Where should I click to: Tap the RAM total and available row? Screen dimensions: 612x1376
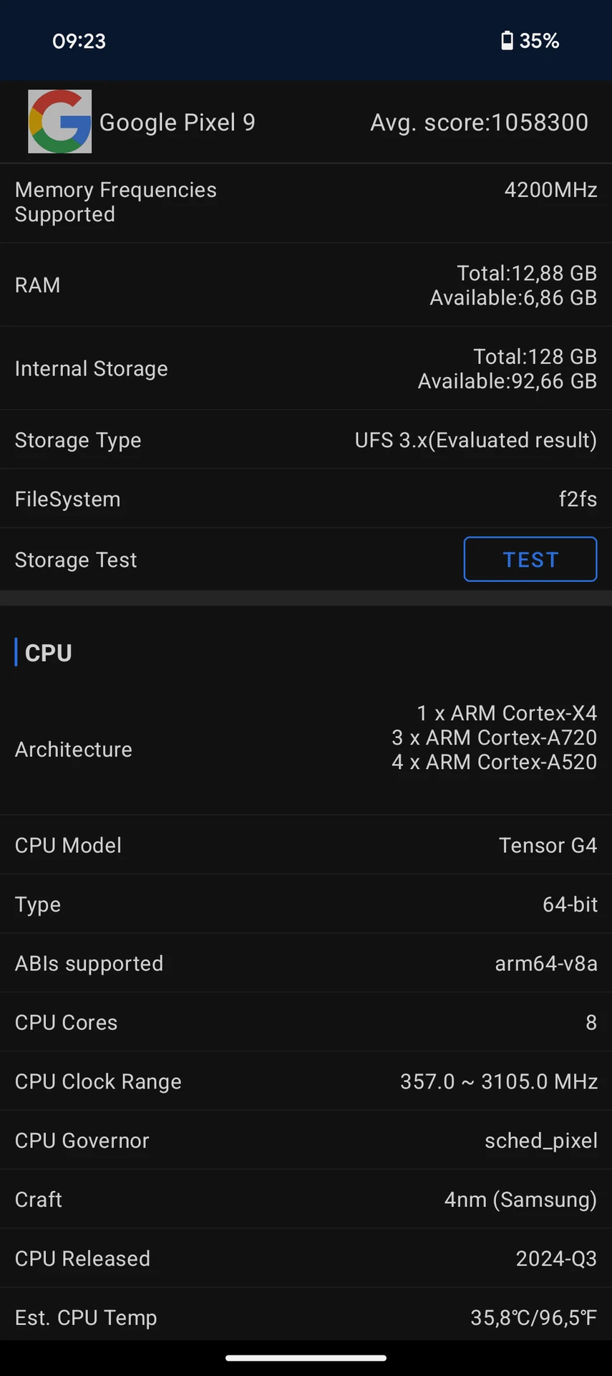306,285
